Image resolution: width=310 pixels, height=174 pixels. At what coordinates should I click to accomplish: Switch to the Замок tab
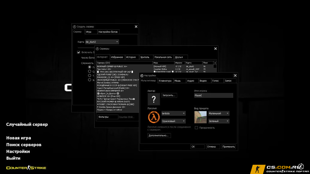pos(230,81)
